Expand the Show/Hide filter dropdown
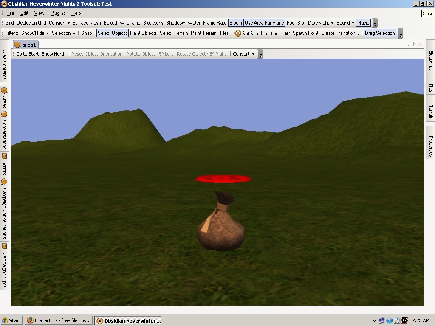The width and height of the screenshot is (435, 326). pos(35,33)
